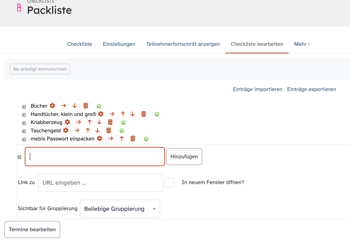Open settings gear for Bücher entry
This screenshot has width=350, height=242.
click(52, 106)
